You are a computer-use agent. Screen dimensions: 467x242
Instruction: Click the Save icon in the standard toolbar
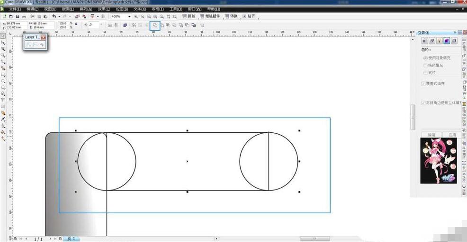click(x=17, y=17)
